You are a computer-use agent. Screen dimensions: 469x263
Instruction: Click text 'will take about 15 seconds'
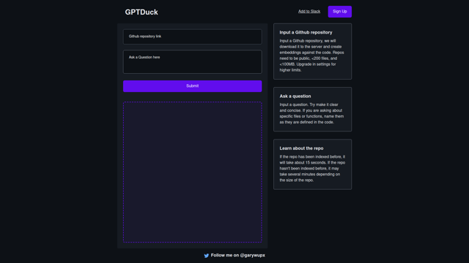pyautogui.click(x=302, y=162)
